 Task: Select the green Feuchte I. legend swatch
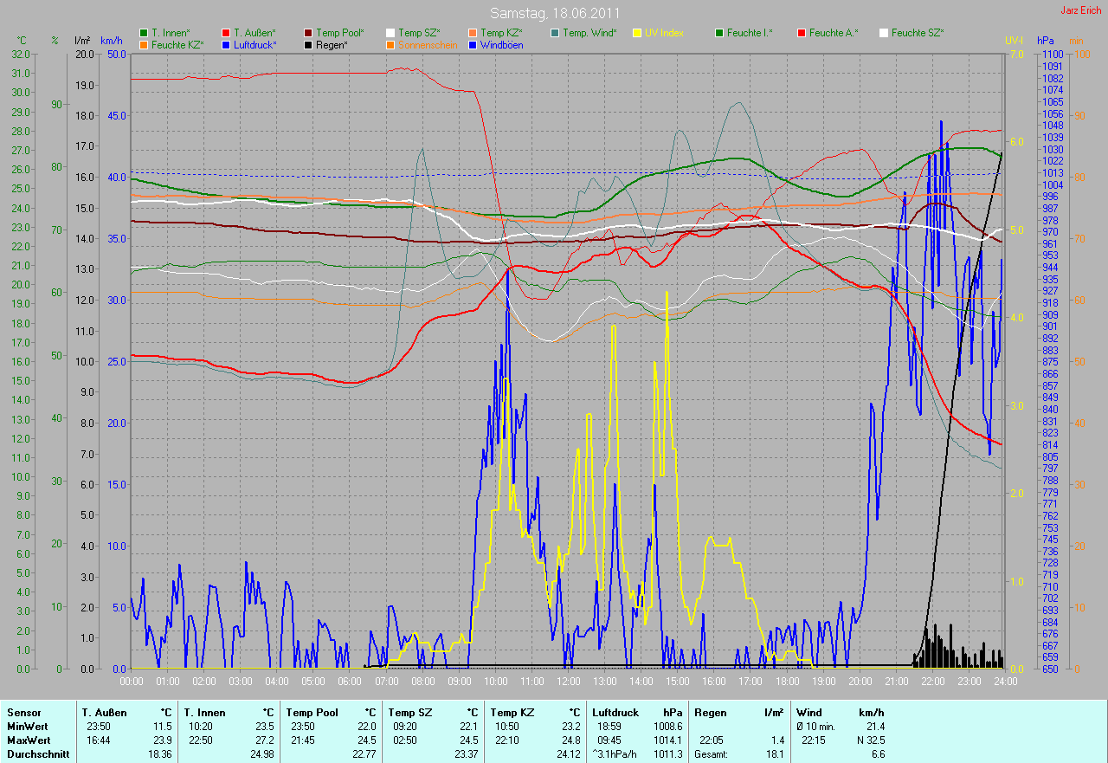pos(719,33)
